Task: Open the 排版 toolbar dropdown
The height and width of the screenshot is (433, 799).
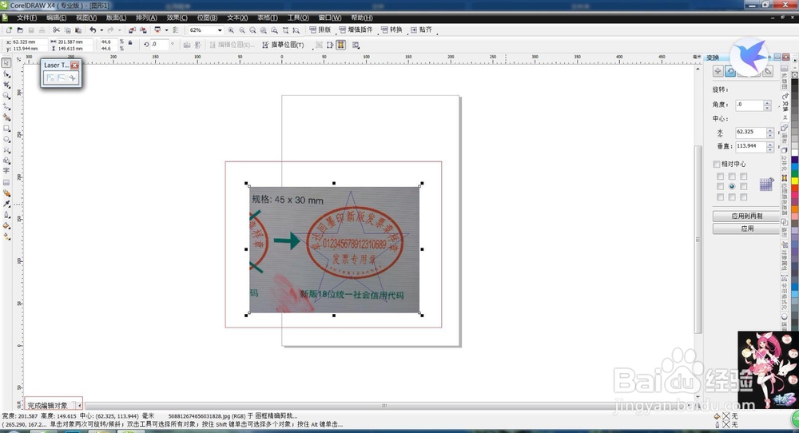Action: point(320,30)
